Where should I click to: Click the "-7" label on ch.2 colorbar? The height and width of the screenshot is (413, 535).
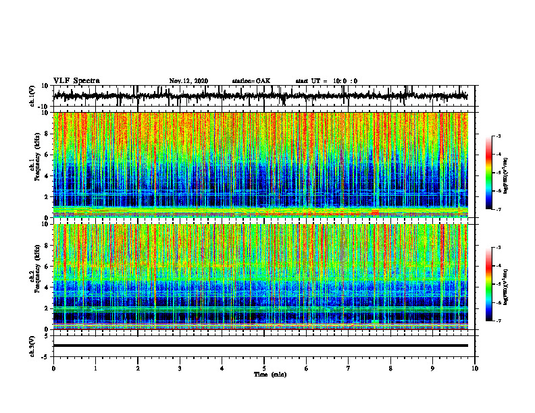tap(499, 321)
